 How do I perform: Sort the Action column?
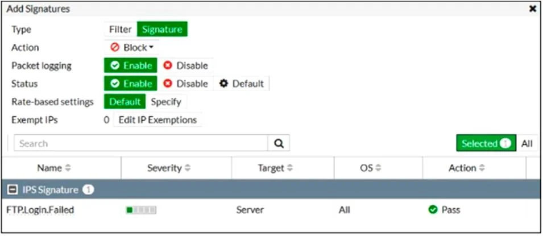(482, 168)
